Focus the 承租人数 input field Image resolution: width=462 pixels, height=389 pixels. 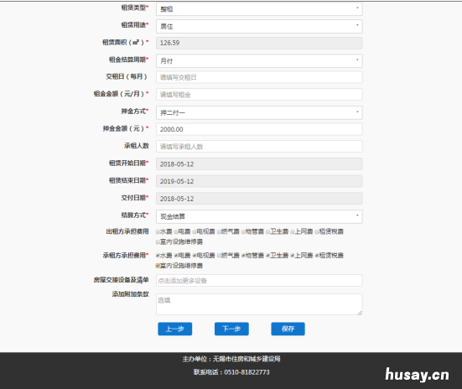click(x=259, y=147)
